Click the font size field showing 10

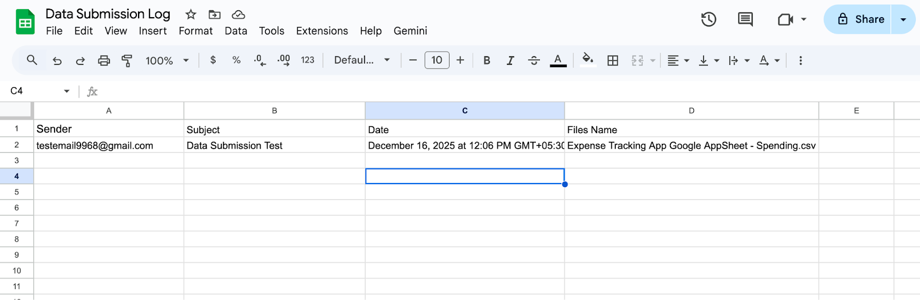point(437,60)
